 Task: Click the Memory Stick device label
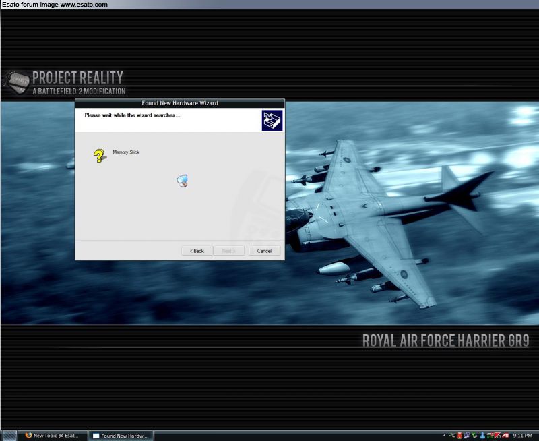126,152
